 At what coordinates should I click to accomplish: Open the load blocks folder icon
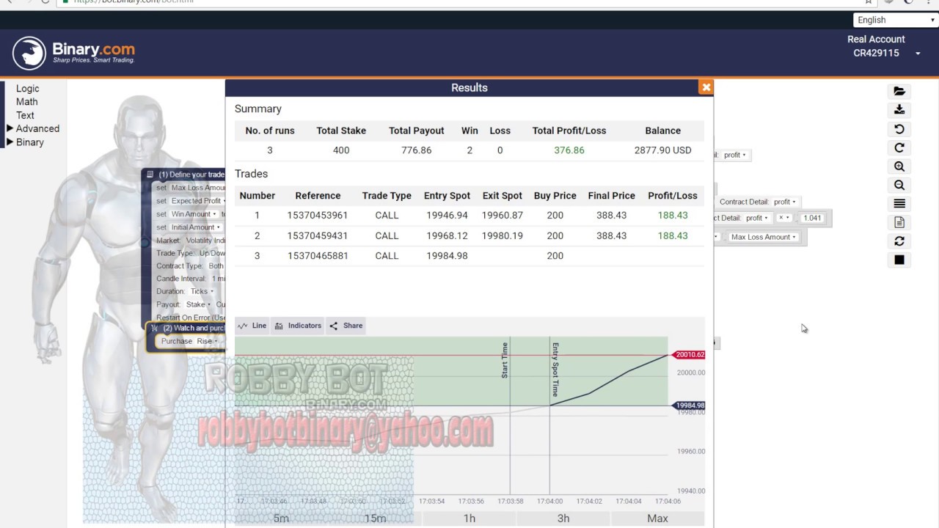tap(899, 91)
